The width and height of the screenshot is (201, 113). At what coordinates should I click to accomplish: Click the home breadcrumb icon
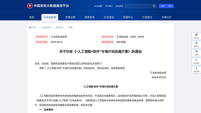pos(30,27)
